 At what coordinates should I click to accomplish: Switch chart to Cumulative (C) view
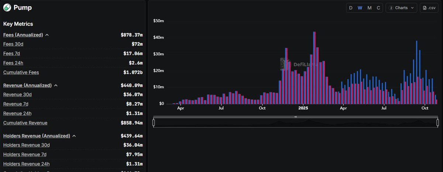click(x=378, y=8)
